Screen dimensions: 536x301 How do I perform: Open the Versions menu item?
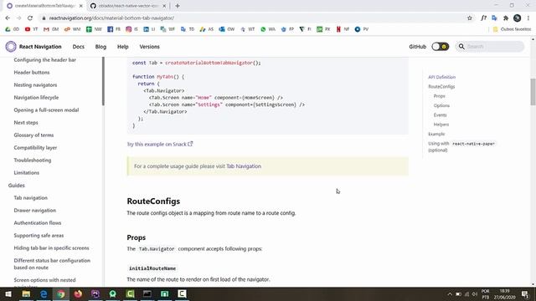click(x=149, y=47)
